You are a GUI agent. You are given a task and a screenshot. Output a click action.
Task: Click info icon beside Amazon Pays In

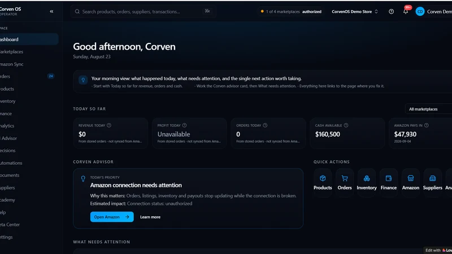click(427, 125)
